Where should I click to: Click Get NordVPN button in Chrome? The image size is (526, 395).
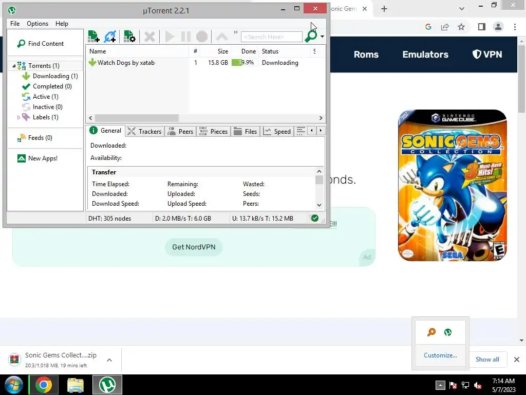(194, 247)
